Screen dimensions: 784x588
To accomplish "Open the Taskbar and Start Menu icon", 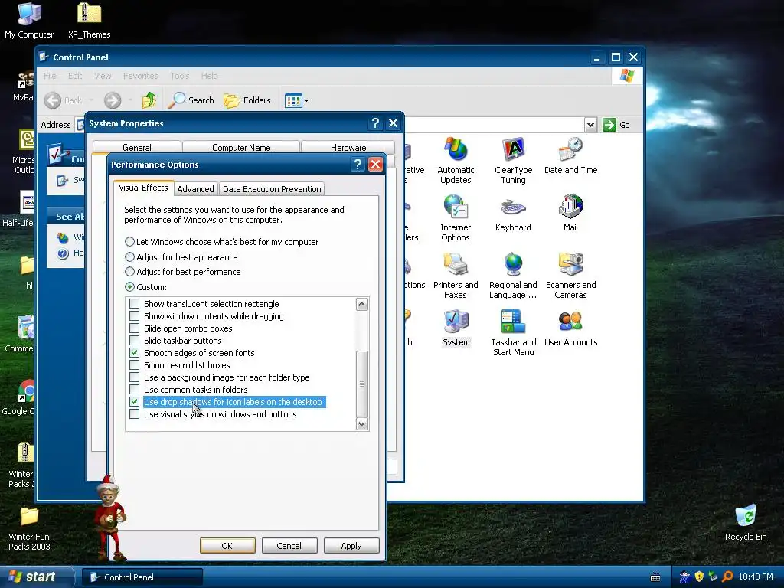I will (x=513, y=333).
